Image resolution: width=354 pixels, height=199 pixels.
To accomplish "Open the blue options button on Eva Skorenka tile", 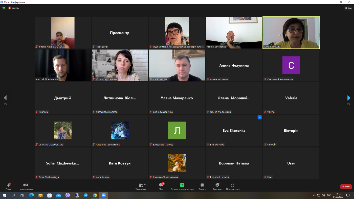I will (x=259, y=117).
